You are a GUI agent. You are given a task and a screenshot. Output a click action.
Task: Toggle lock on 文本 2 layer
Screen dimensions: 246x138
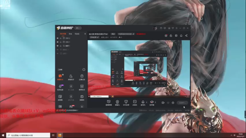point(61,38)
